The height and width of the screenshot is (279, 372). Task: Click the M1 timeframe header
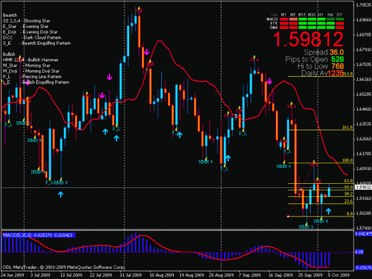tap(284, 15)
